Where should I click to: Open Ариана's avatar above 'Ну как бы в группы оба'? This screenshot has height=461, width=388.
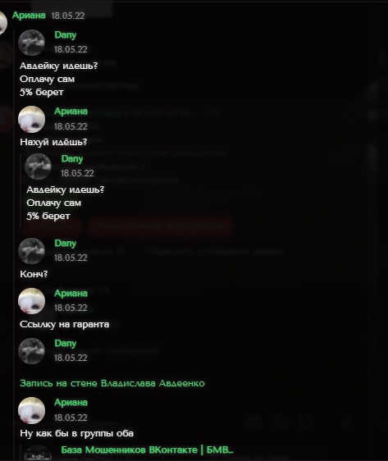tap(31, 410)
